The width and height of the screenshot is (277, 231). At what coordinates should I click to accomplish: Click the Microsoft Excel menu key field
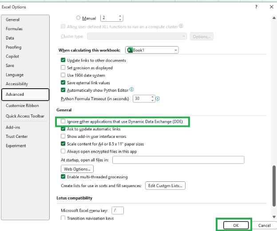click(118, 210)
